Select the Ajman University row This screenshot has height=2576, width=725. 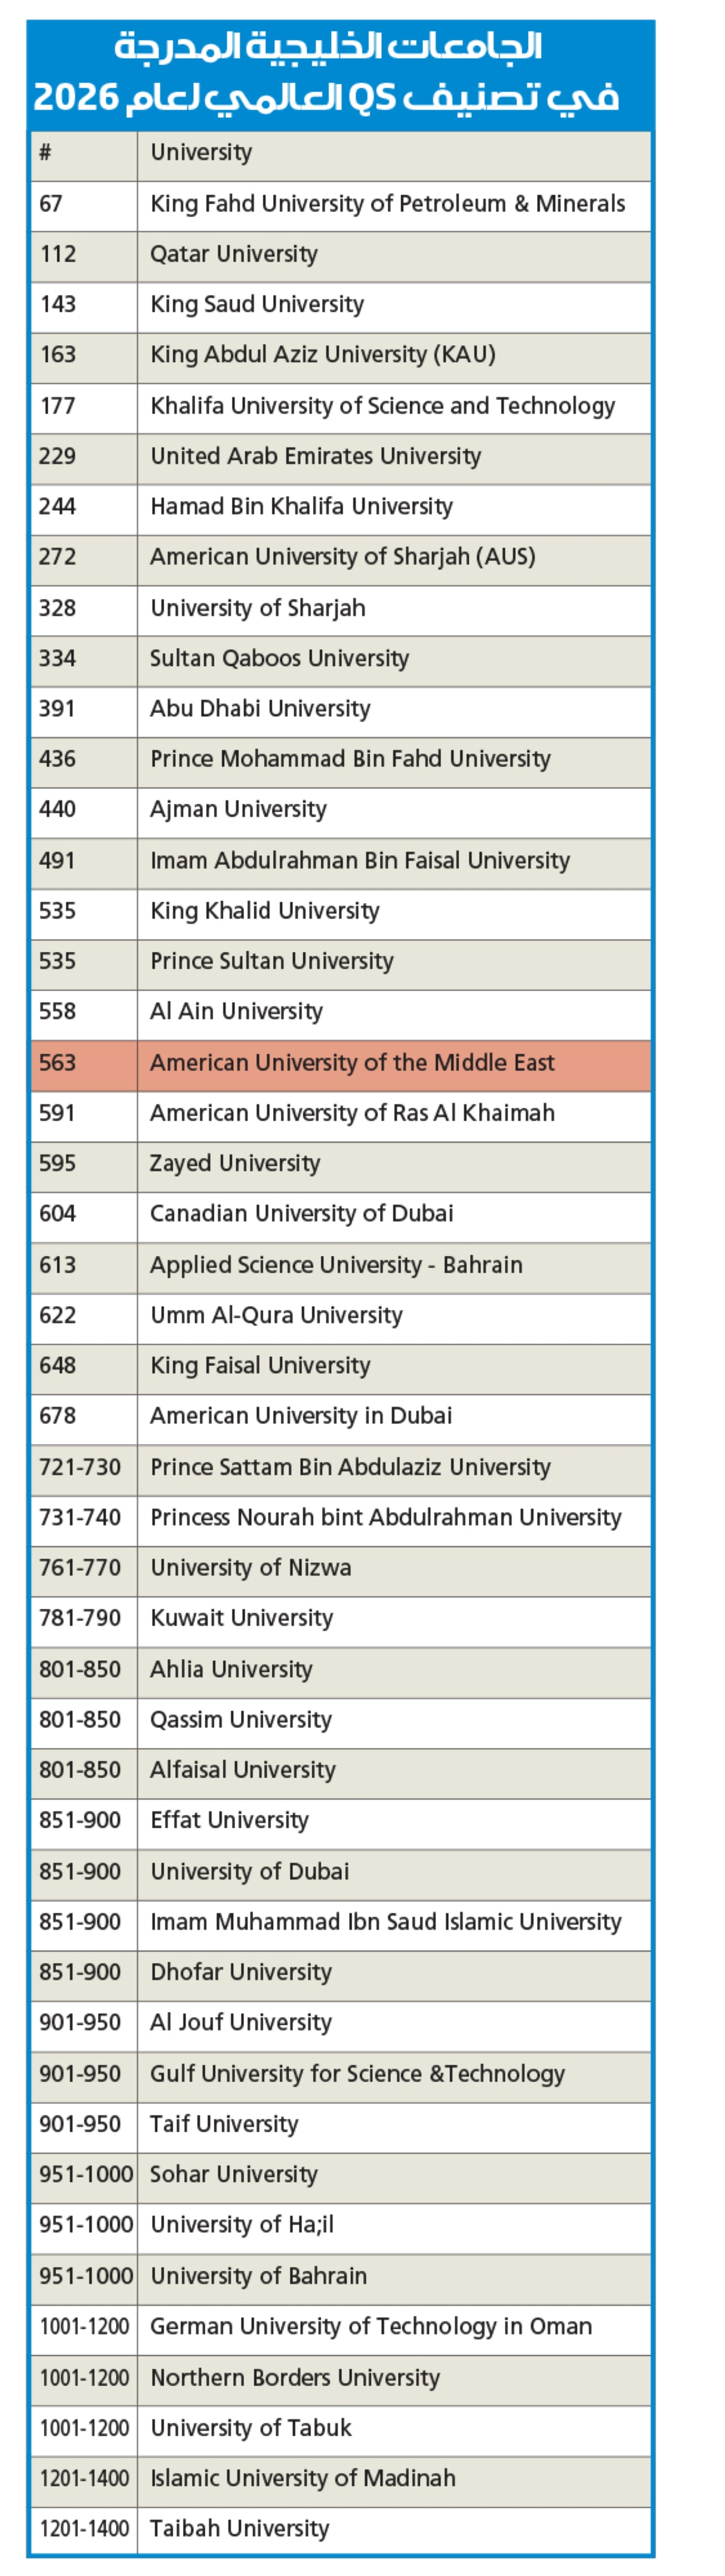tap(238, 809)
